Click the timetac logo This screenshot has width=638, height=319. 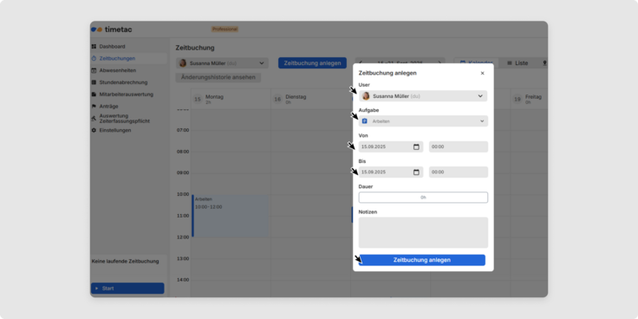click(112, 29)
